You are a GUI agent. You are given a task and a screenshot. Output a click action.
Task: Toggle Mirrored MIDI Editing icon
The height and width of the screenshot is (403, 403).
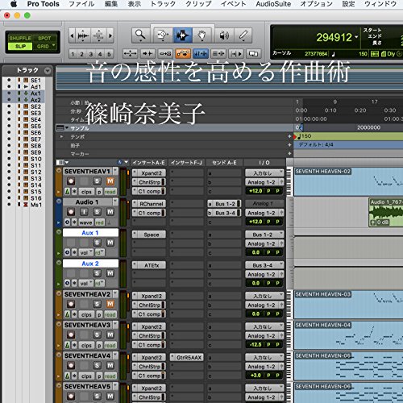point(165,54)
